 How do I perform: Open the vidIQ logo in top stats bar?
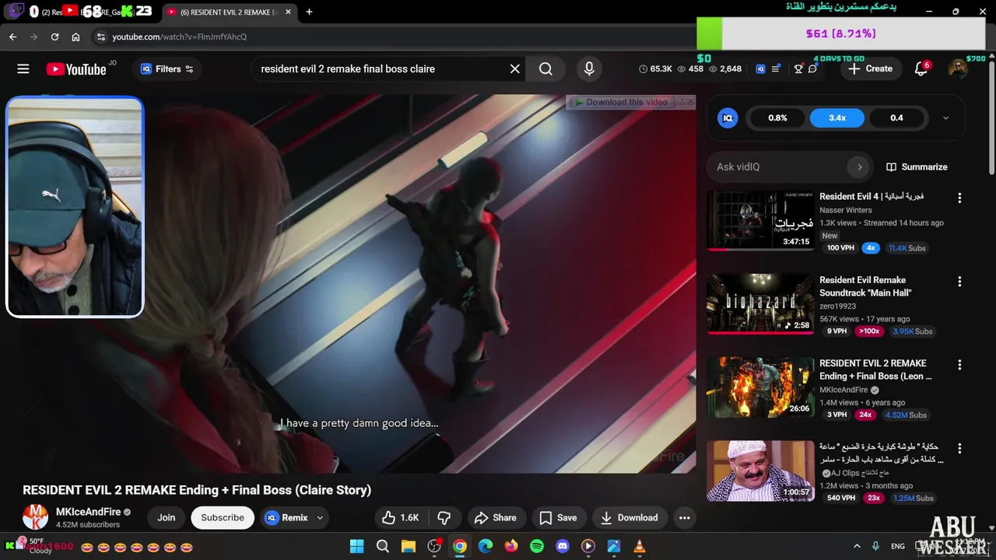[760, 69]
